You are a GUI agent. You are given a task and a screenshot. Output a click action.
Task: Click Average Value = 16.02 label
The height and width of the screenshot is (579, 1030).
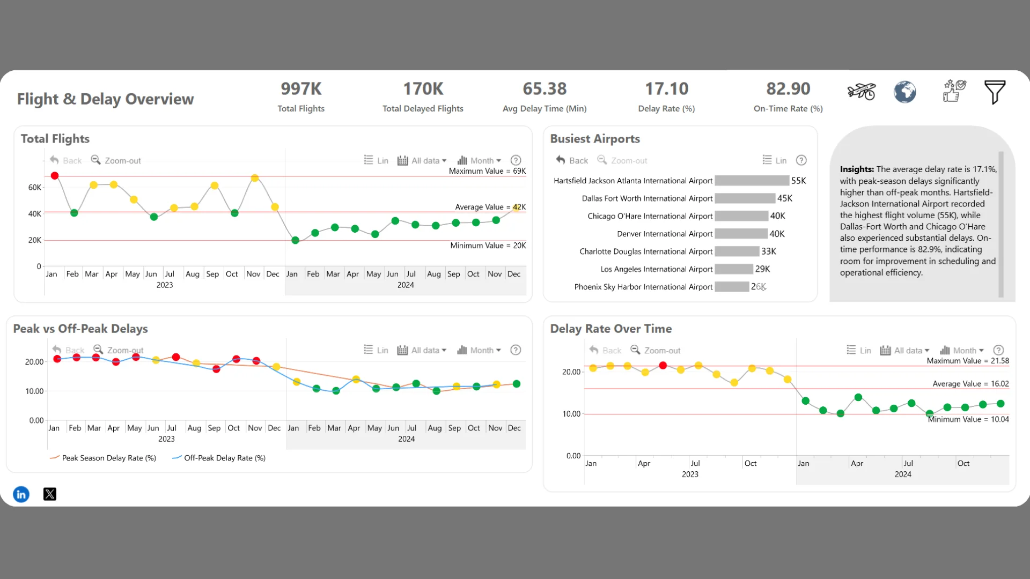(x=970, y=384)
